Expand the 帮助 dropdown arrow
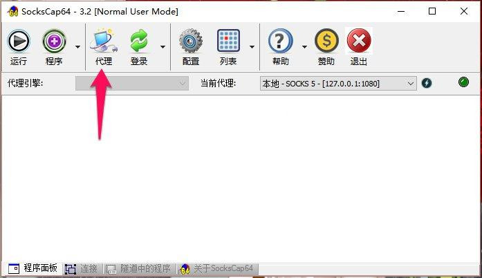The image size is (482, 278). pos(304,47)
